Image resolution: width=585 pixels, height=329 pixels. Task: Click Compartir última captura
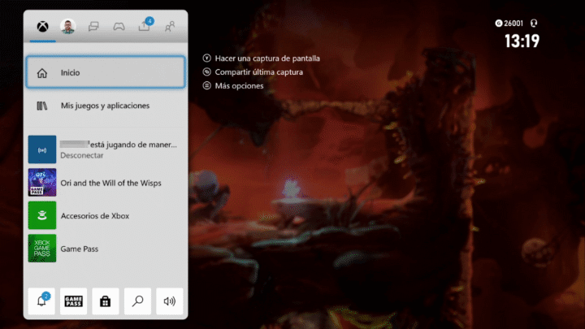[259, 72]
